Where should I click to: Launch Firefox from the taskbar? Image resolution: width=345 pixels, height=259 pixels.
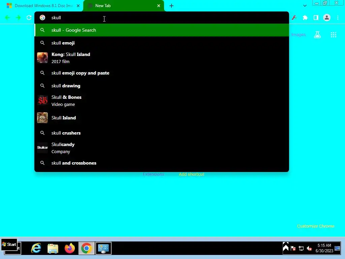[70, 248]
